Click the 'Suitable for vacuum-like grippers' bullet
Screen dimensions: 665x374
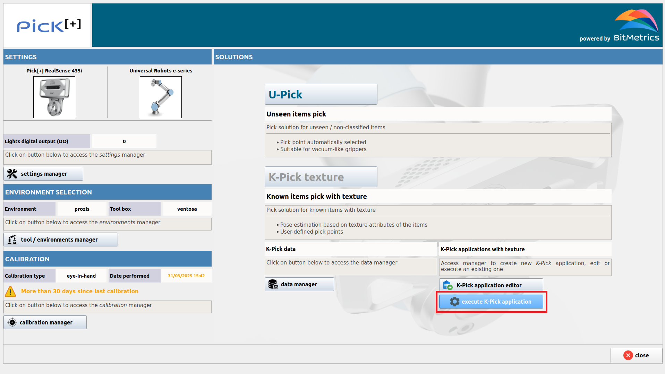click(x=323, y=149)
